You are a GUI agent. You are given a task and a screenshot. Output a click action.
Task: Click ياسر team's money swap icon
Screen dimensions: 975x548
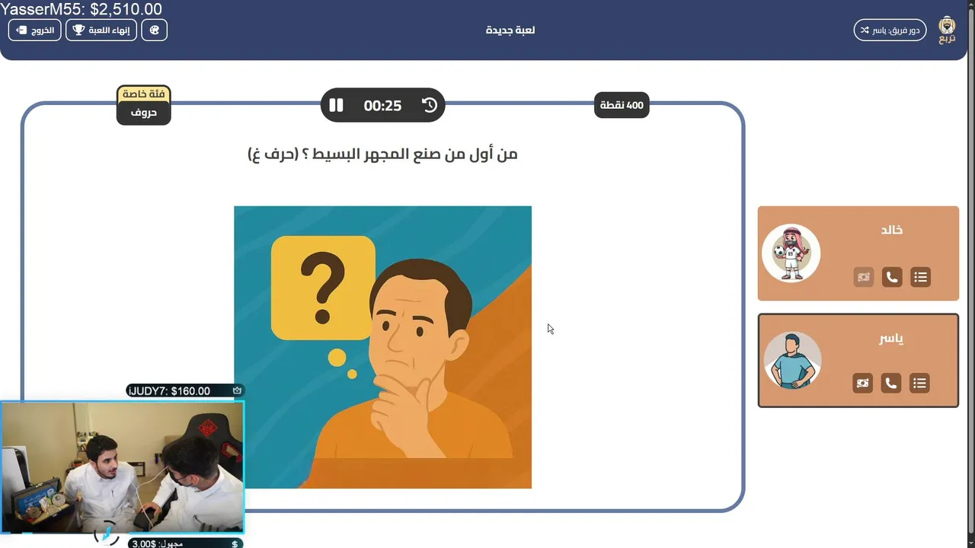(862, 383)
